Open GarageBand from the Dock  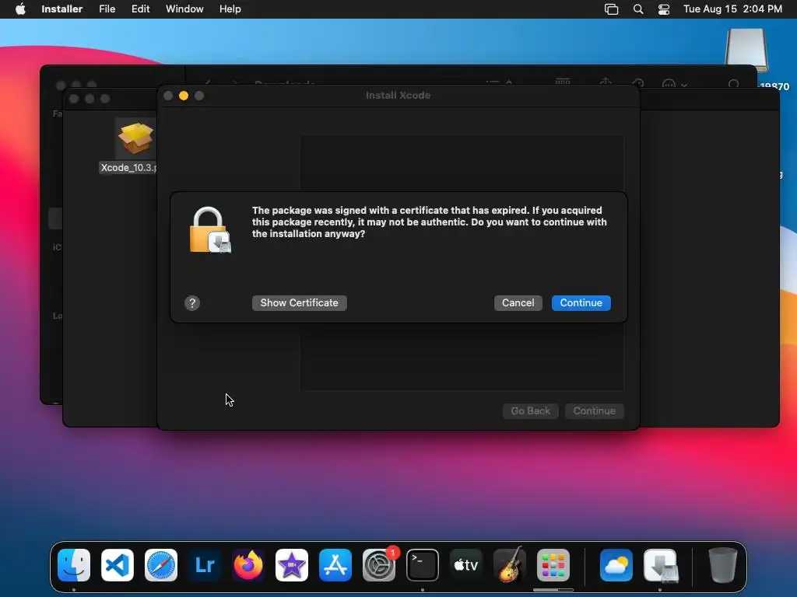(509, 565)
